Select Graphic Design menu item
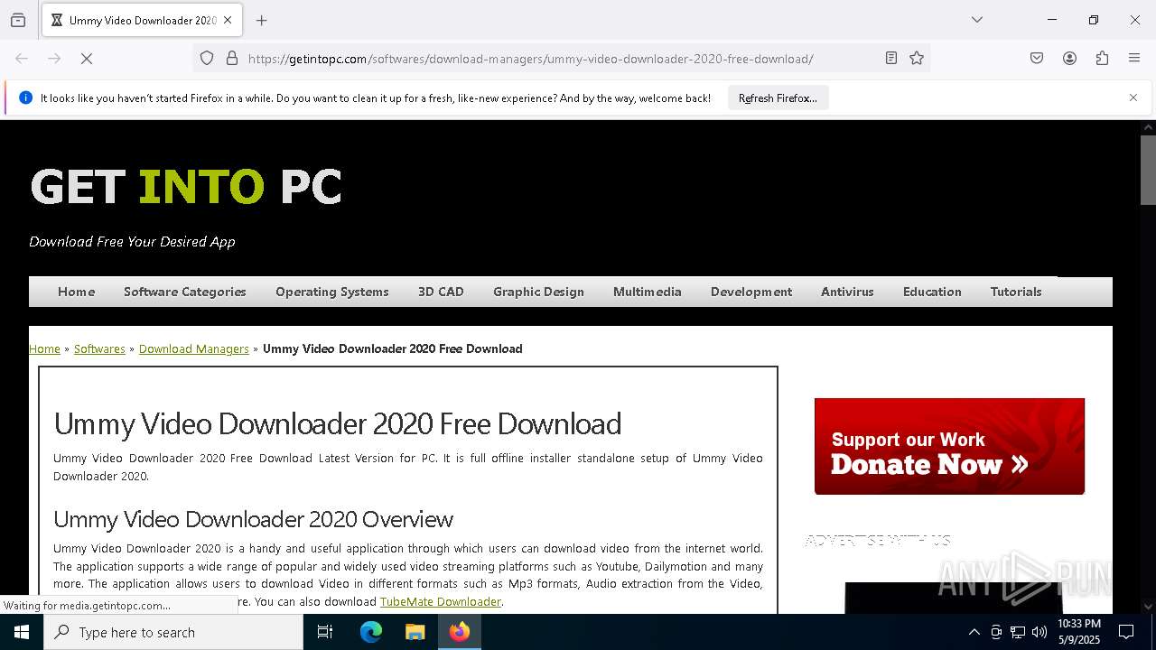The image size is (1156, 650). tap(538, 292)
